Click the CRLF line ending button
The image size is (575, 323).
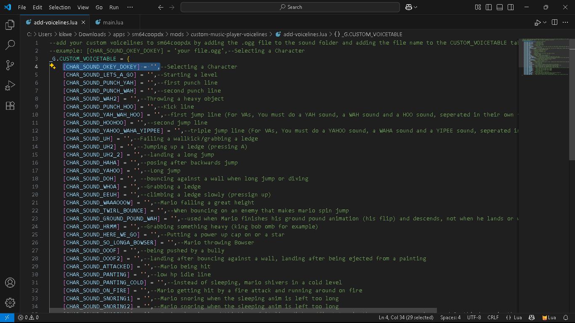tap(493, 318)
